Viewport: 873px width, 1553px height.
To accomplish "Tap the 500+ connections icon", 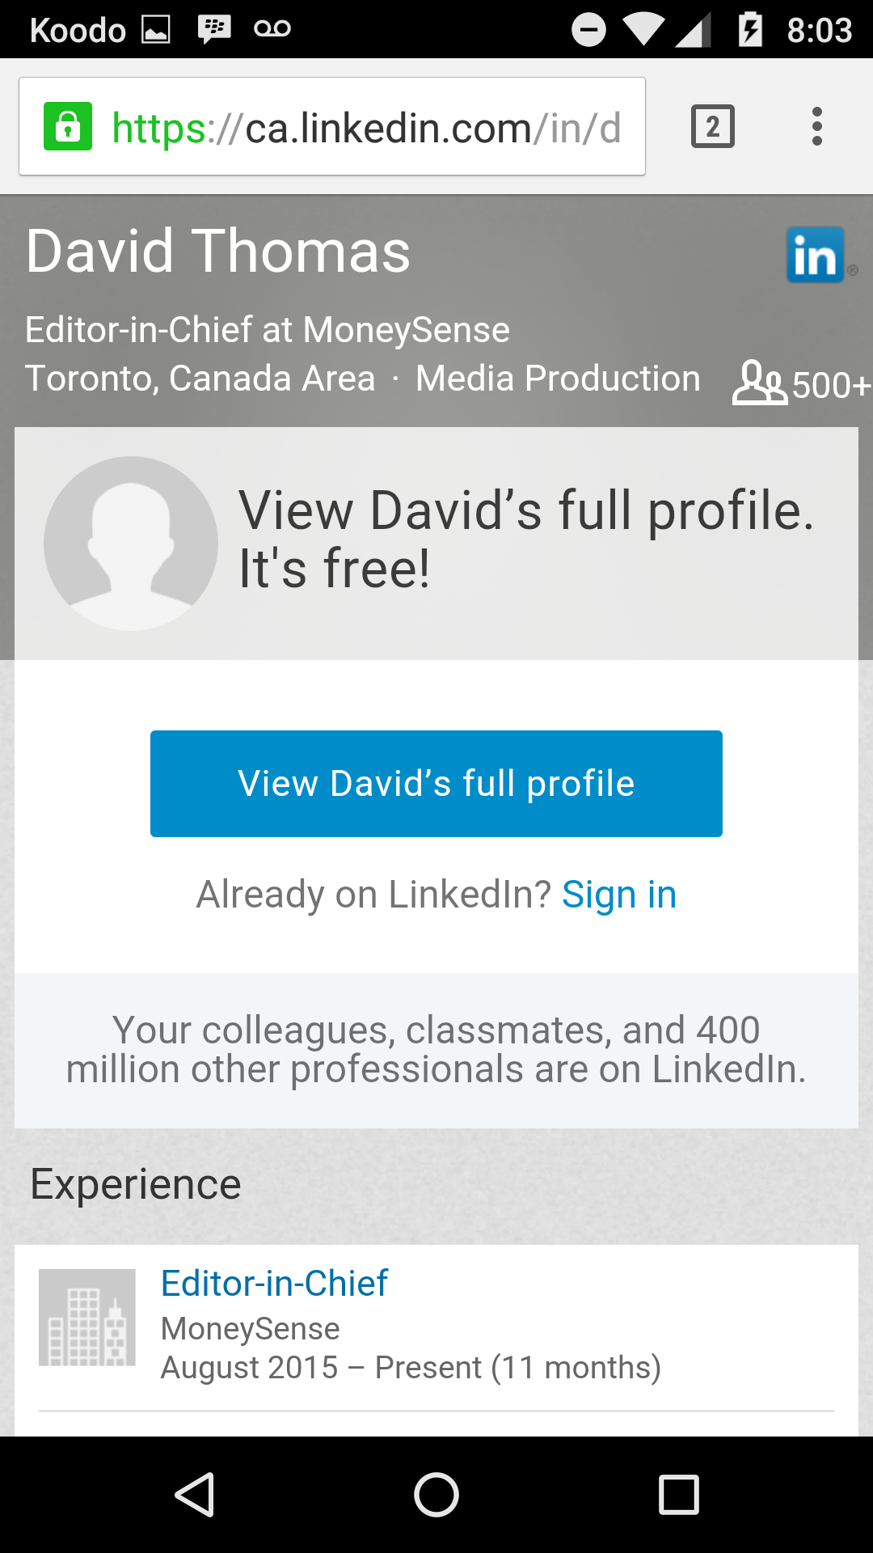I will pos(759,383).
